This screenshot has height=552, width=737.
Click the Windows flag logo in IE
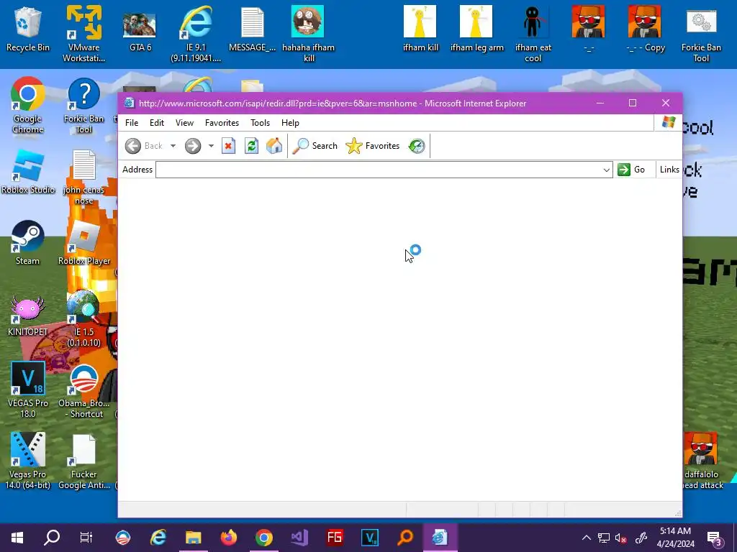(x=669, y=122)
